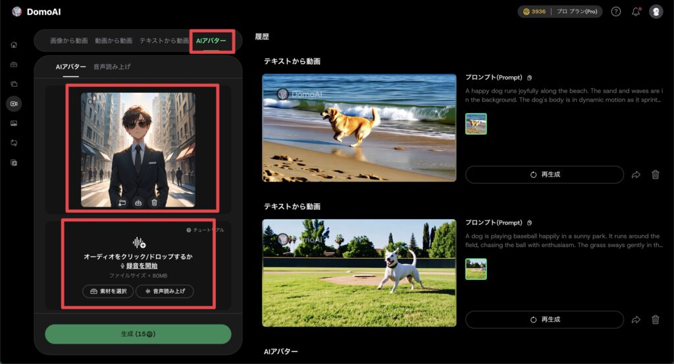This screenshot has width=674, height=364.
Task: Open the gallery stack icon in sidebar
Action: 14,84
